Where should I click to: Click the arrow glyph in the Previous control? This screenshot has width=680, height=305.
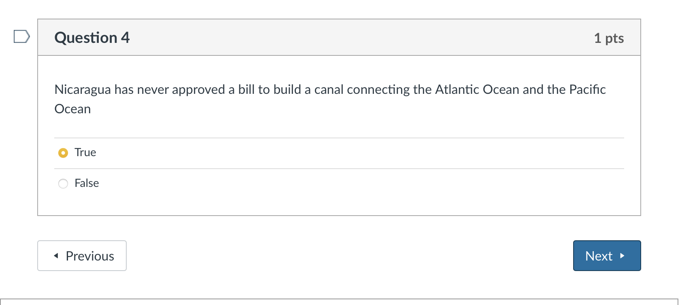(x=56, y=256)
